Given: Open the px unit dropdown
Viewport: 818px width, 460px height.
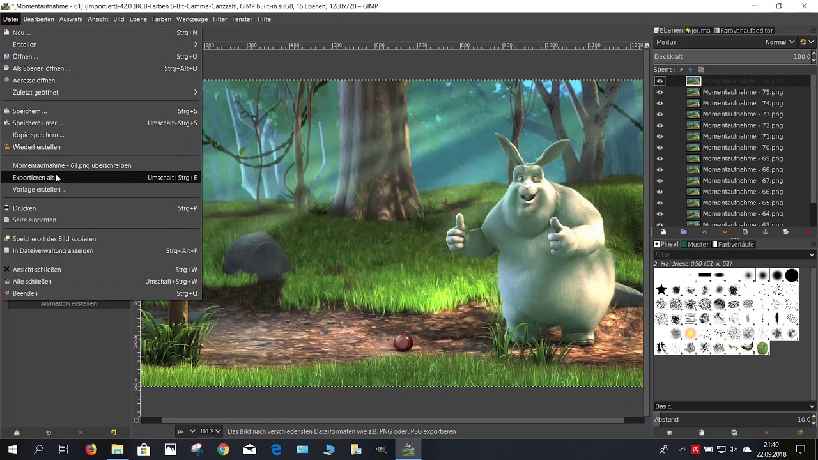Looking at the screenshot, I should click(x=187, y=431).
